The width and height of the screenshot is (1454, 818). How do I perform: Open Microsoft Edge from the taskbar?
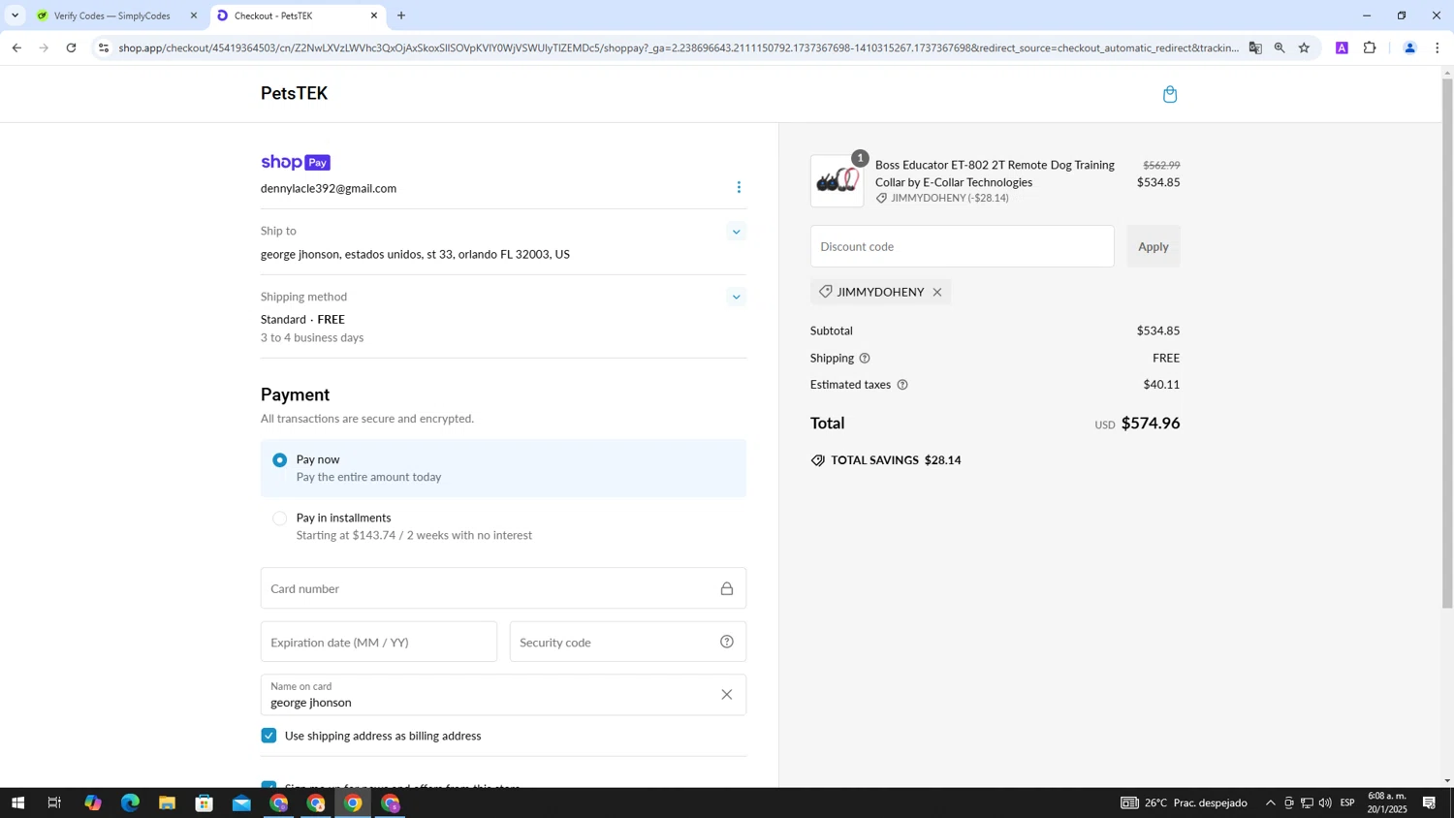[x=130, y=802]
